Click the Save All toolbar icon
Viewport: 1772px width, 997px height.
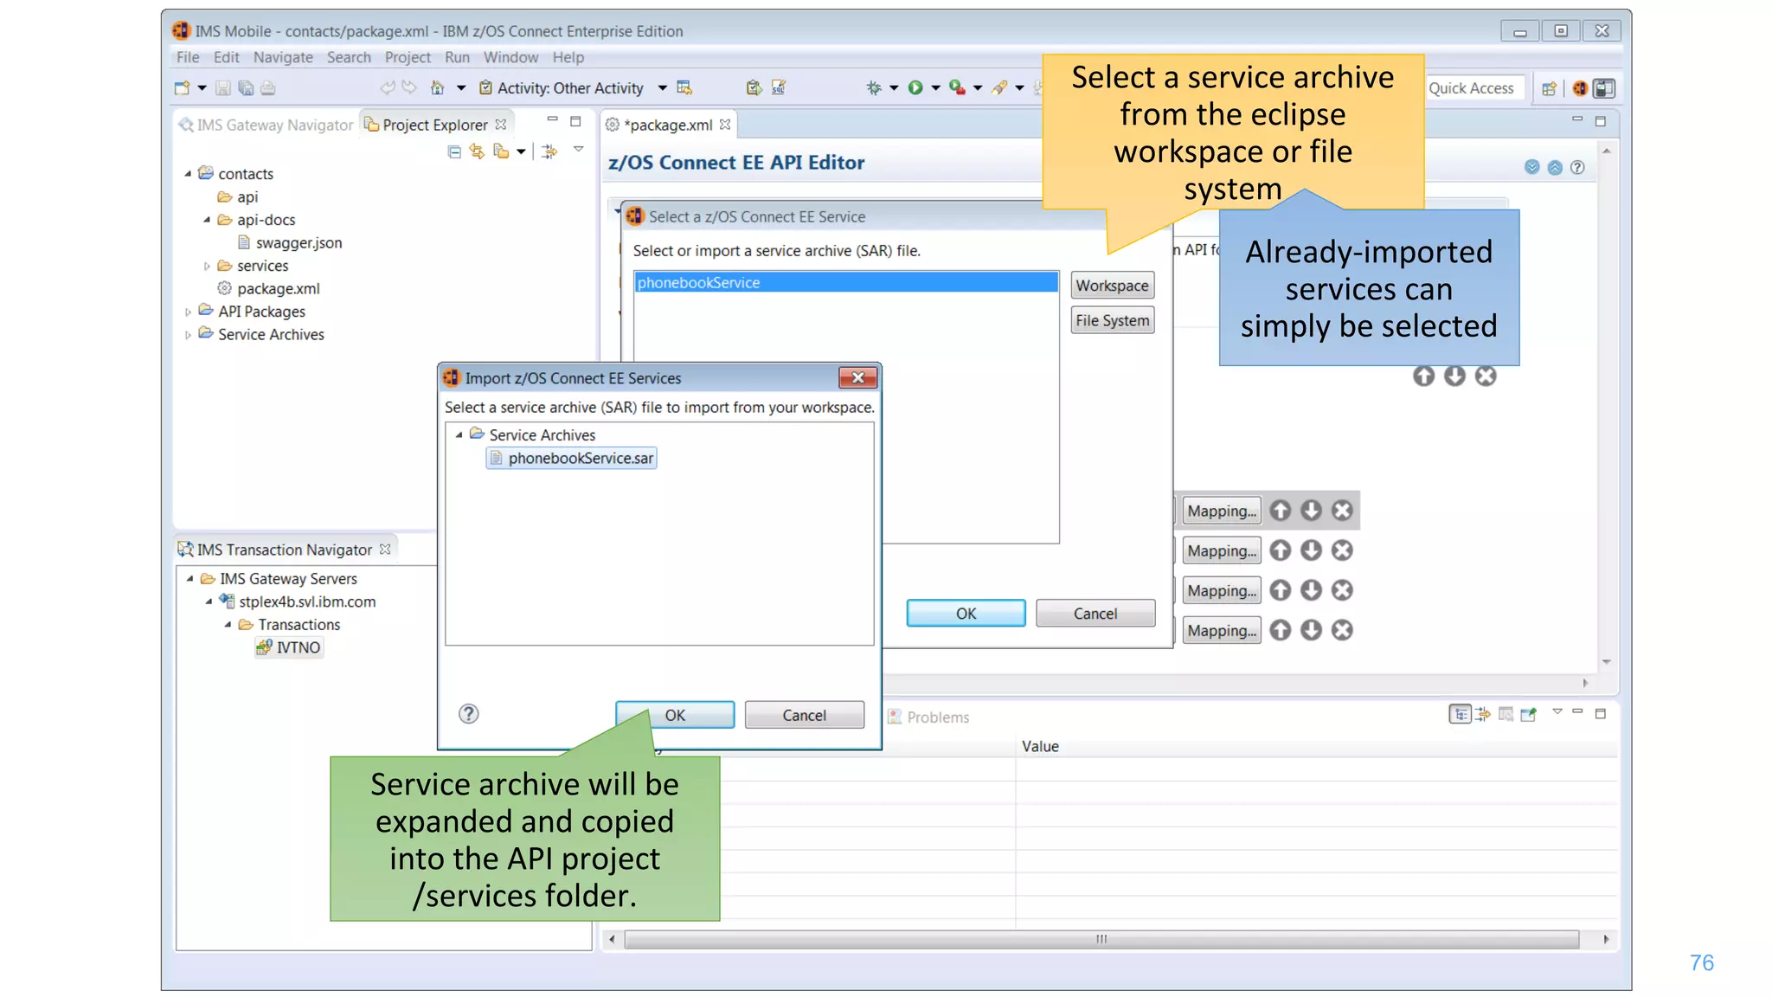tap(246, 87)
